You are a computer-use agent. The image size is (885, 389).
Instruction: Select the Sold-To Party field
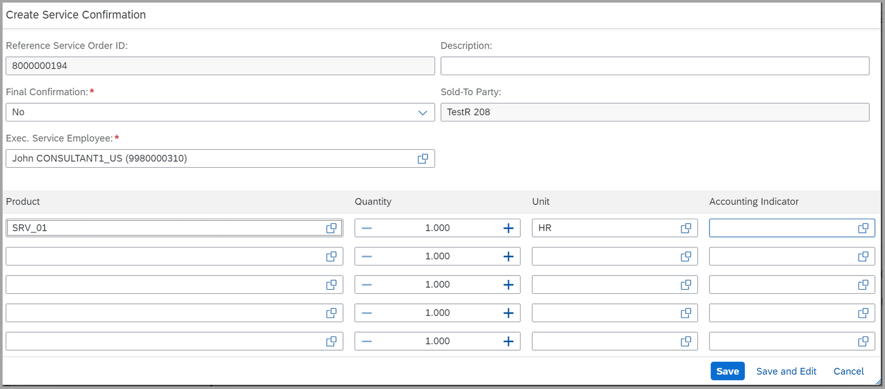coord(655,112)
